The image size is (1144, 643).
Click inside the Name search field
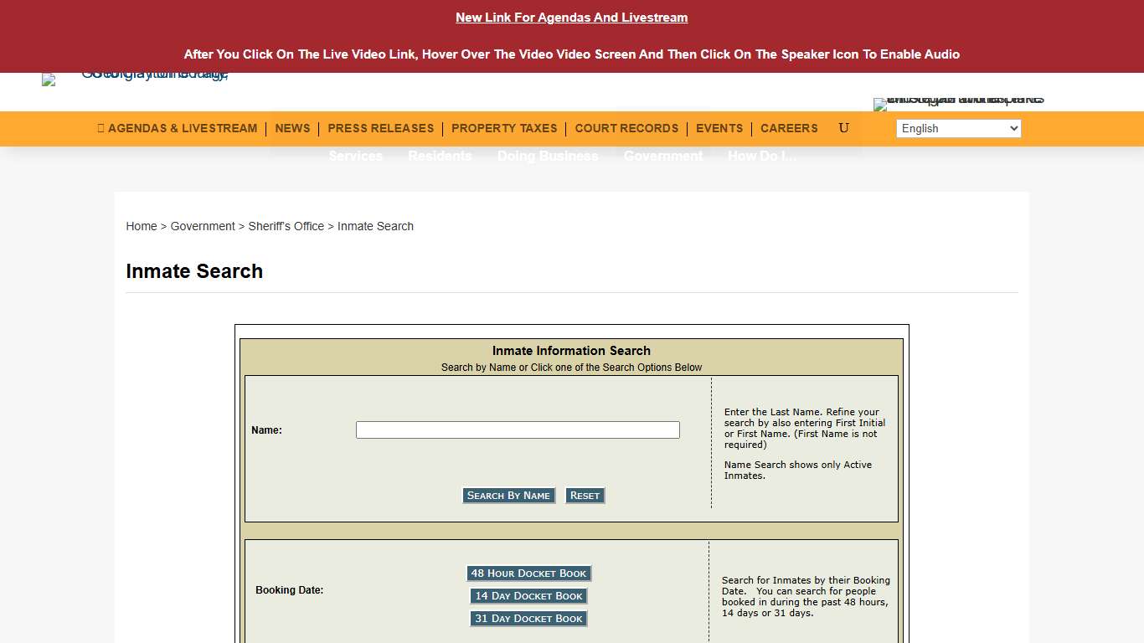click(517, 430)
